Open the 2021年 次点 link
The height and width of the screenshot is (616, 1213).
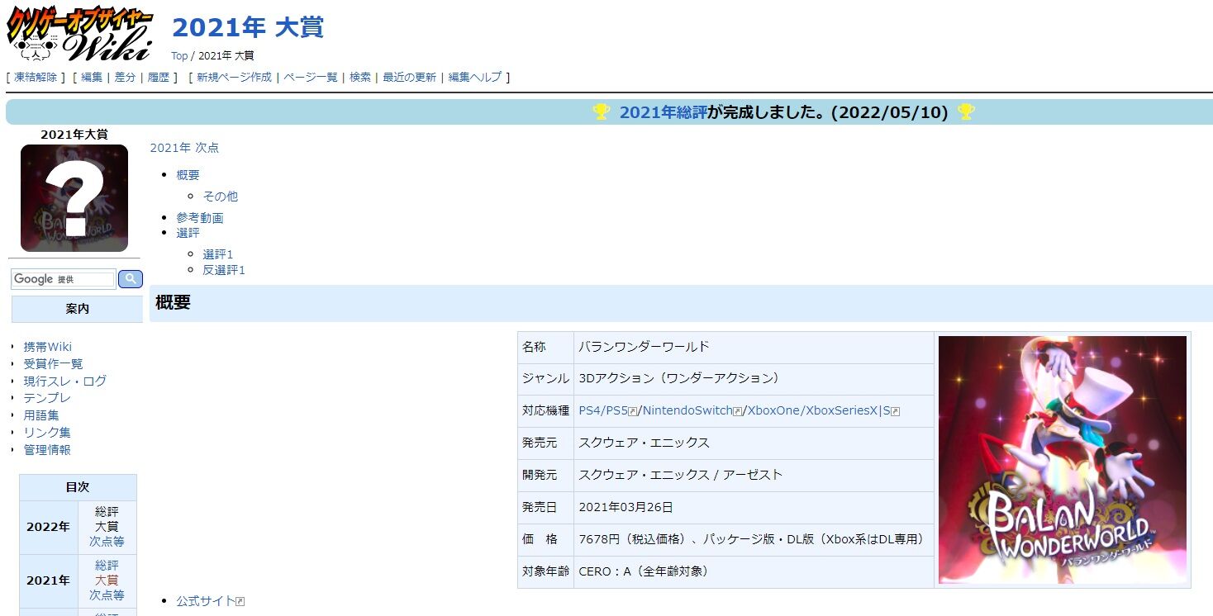[x=184, y=148]
